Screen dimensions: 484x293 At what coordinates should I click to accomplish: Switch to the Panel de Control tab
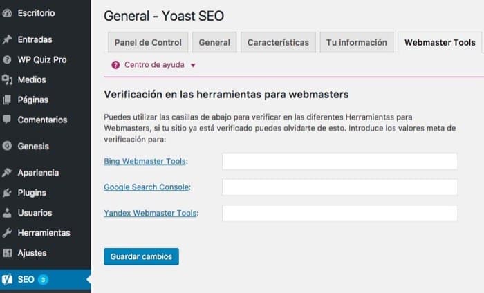(x=148, y=42)
